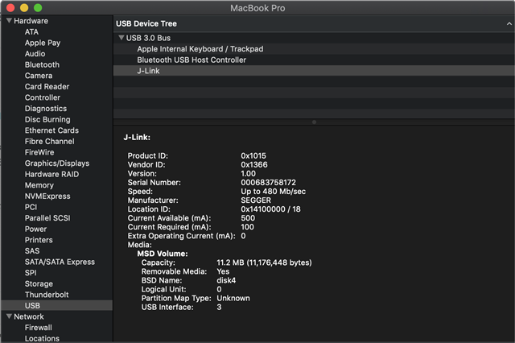Screen dimensions: 515x343
Task: Open Apple Pay hardware info
Action: [x=43, y=43]
